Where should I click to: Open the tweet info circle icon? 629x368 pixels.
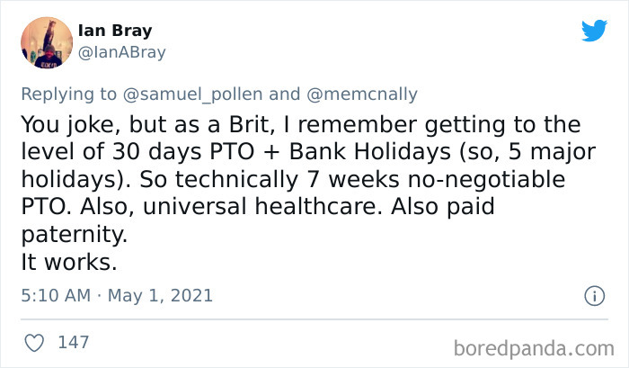[593, 295]
